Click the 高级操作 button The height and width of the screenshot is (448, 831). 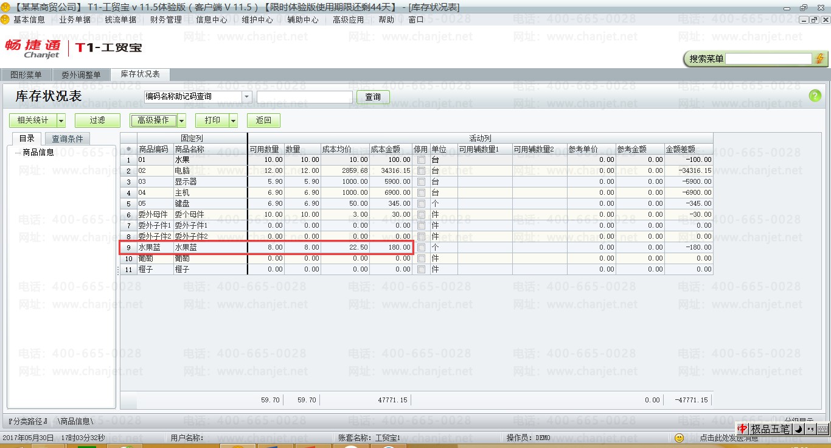pos(153,121)
